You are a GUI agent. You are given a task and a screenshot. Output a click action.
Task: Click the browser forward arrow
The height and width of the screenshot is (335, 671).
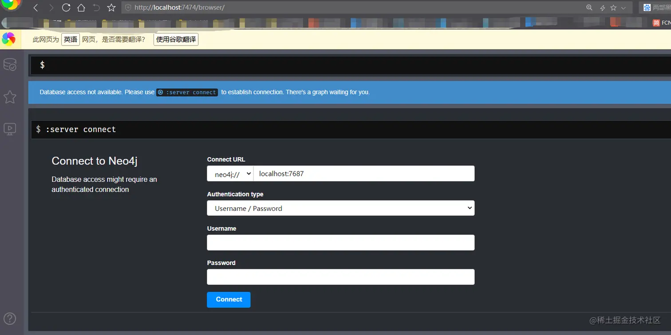coord(51,8)
